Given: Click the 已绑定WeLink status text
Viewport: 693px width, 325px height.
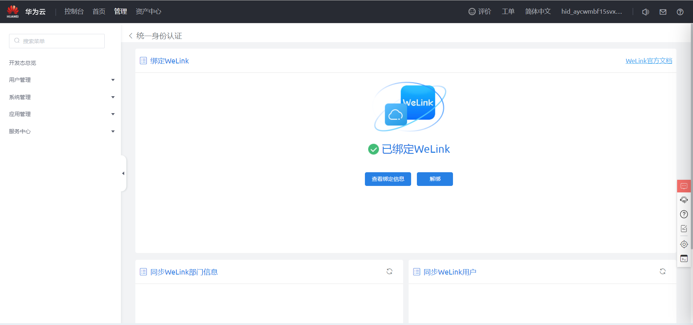Looking at the screenshot, I should [416, 149].
